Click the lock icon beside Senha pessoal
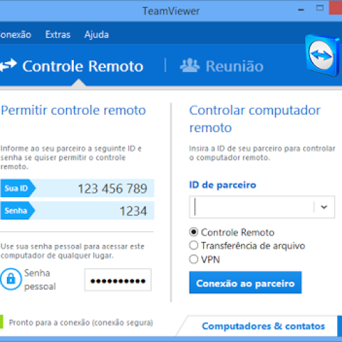 11,279
